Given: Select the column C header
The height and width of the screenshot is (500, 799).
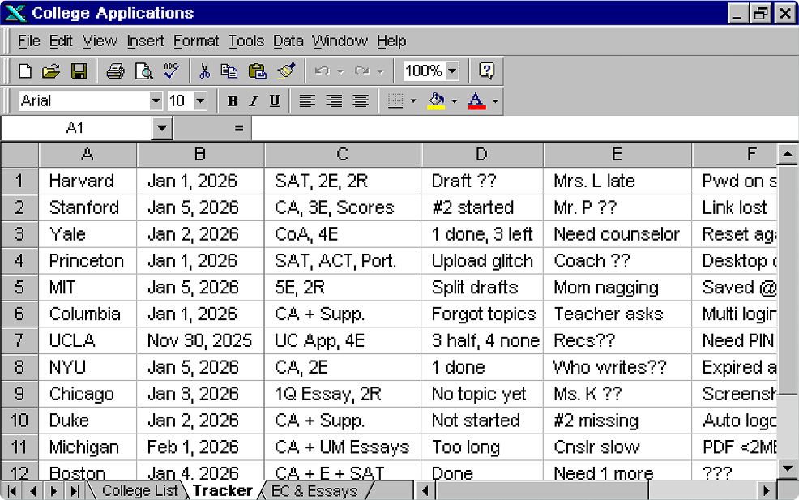Looking at the screenshot, I should [343, 155].
